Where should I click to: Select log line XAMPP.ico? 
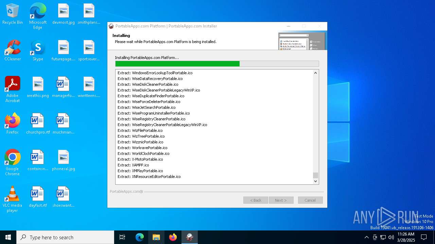point(133,165)
